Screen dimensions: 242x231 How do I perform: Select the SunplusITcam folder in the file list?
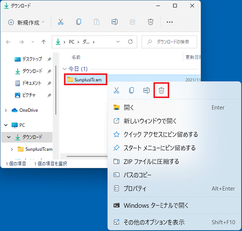click(86, 80)
